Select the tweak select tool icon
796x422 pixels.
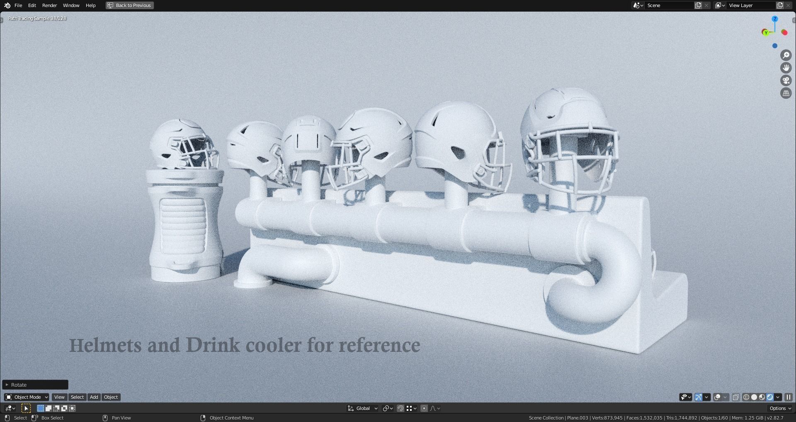tap(26, 408)
